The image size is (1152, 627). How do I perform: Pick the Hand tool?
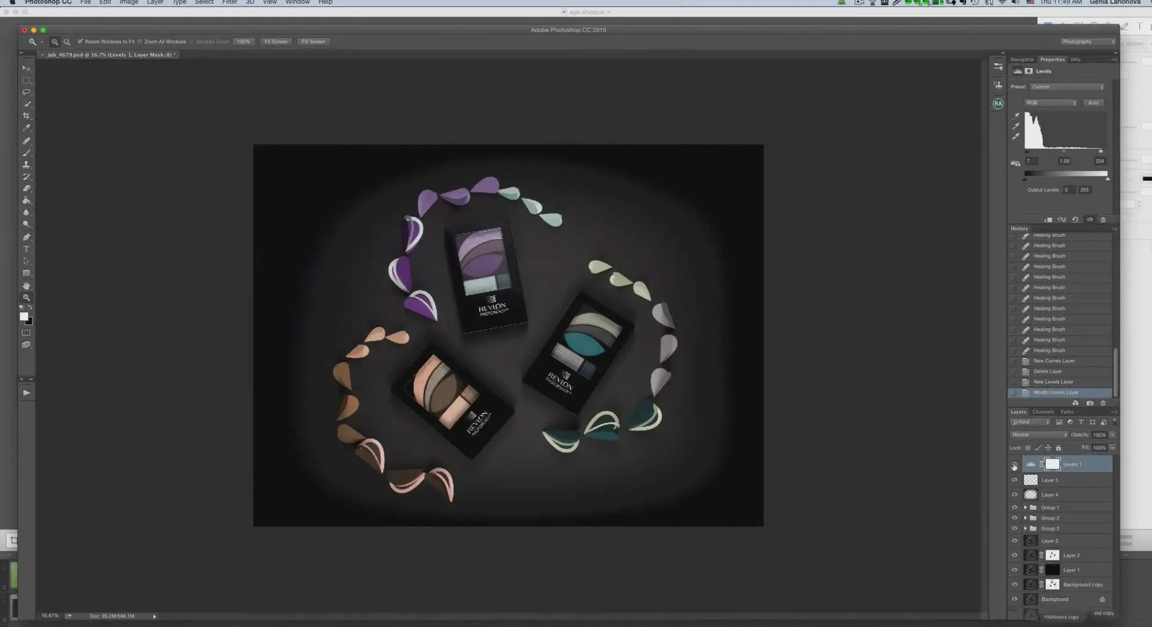[26, 286]
